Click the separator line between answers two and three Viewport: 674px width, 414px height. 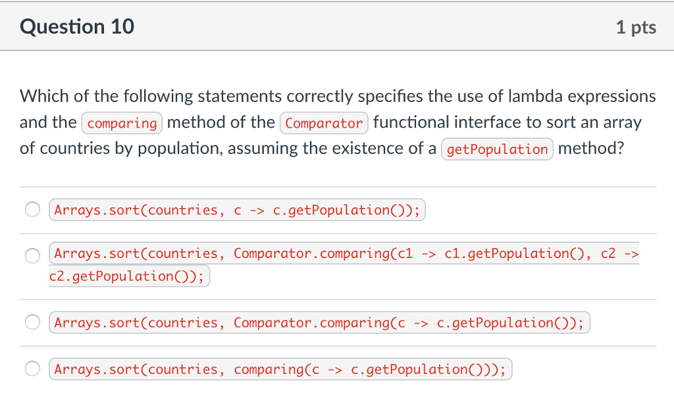pyautogui.click(x=337, y=299)
